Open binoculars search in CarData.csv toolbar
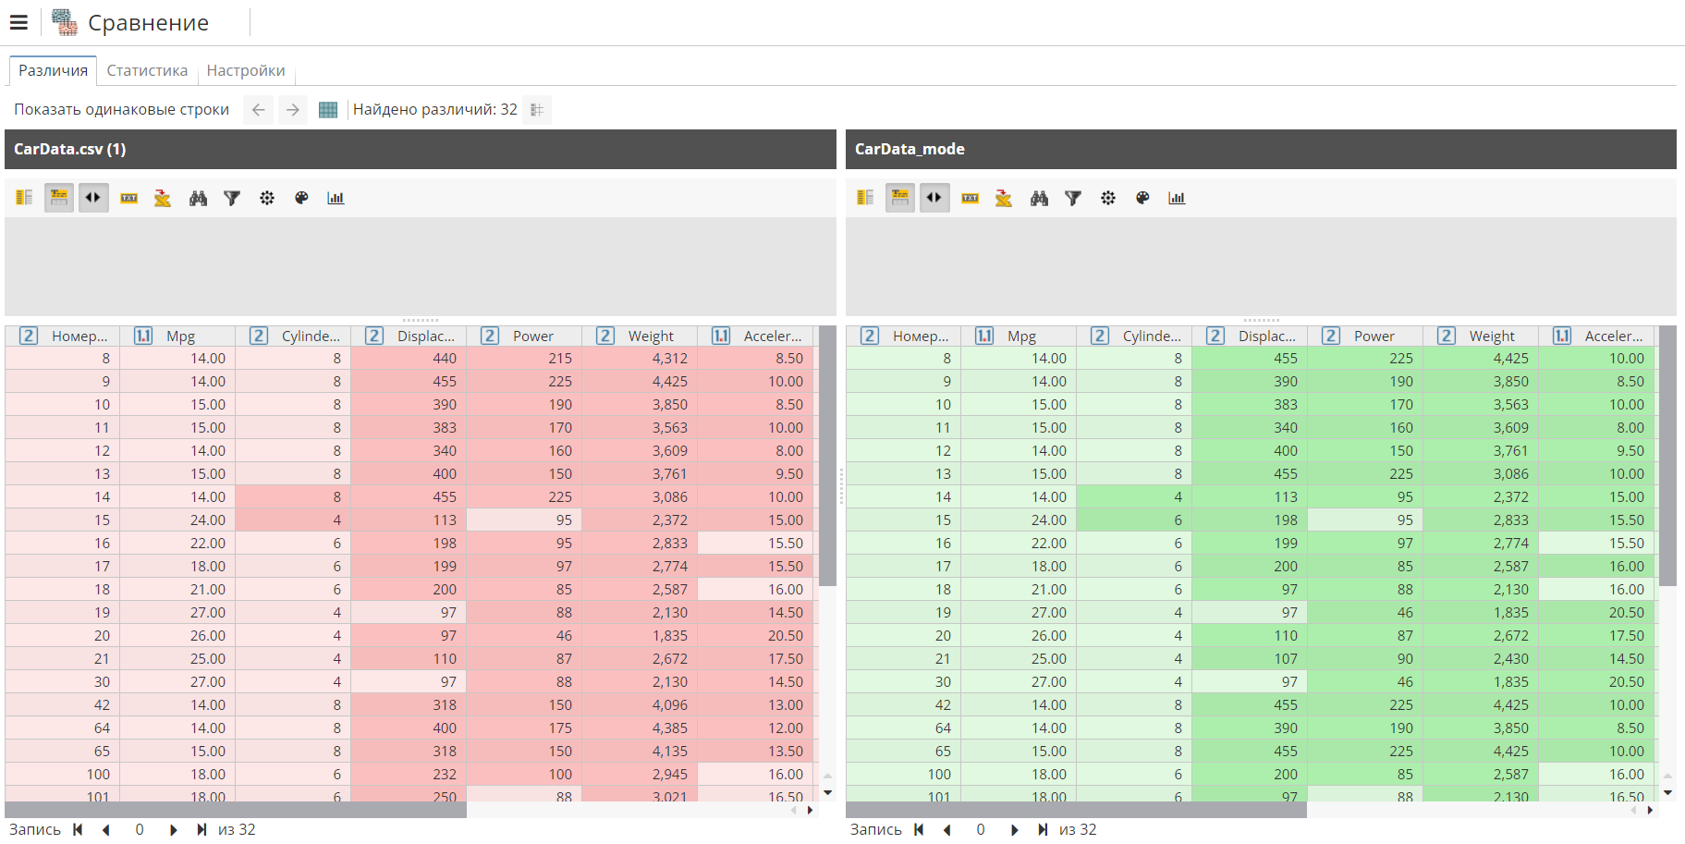This screenshot has height=844, width=1685. pos(198,198)
